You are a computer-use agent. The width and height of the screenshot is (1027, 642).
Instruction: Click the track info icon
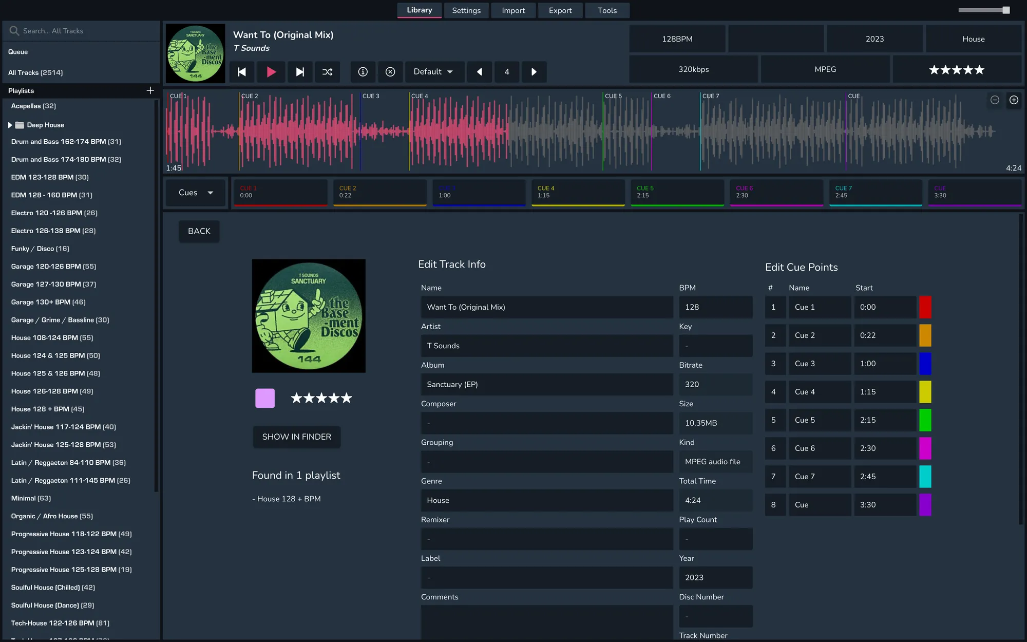[x=363, y=72]
